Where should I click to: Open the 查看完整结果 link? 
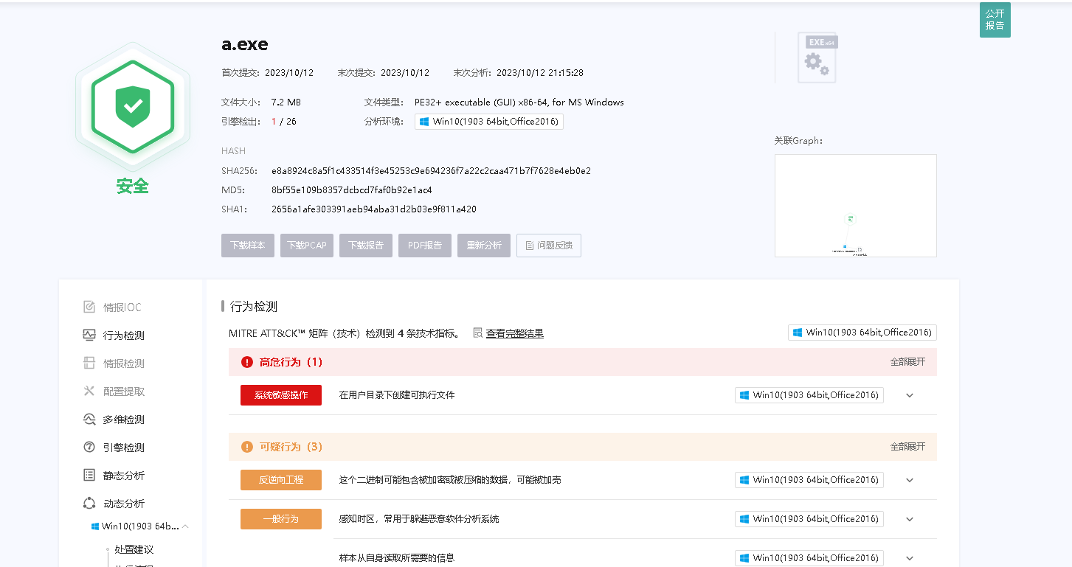tap(515, 333)
